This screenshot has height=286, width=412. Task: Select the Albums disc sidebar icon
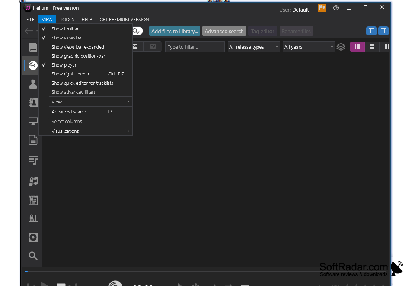(x=33, y=65)
